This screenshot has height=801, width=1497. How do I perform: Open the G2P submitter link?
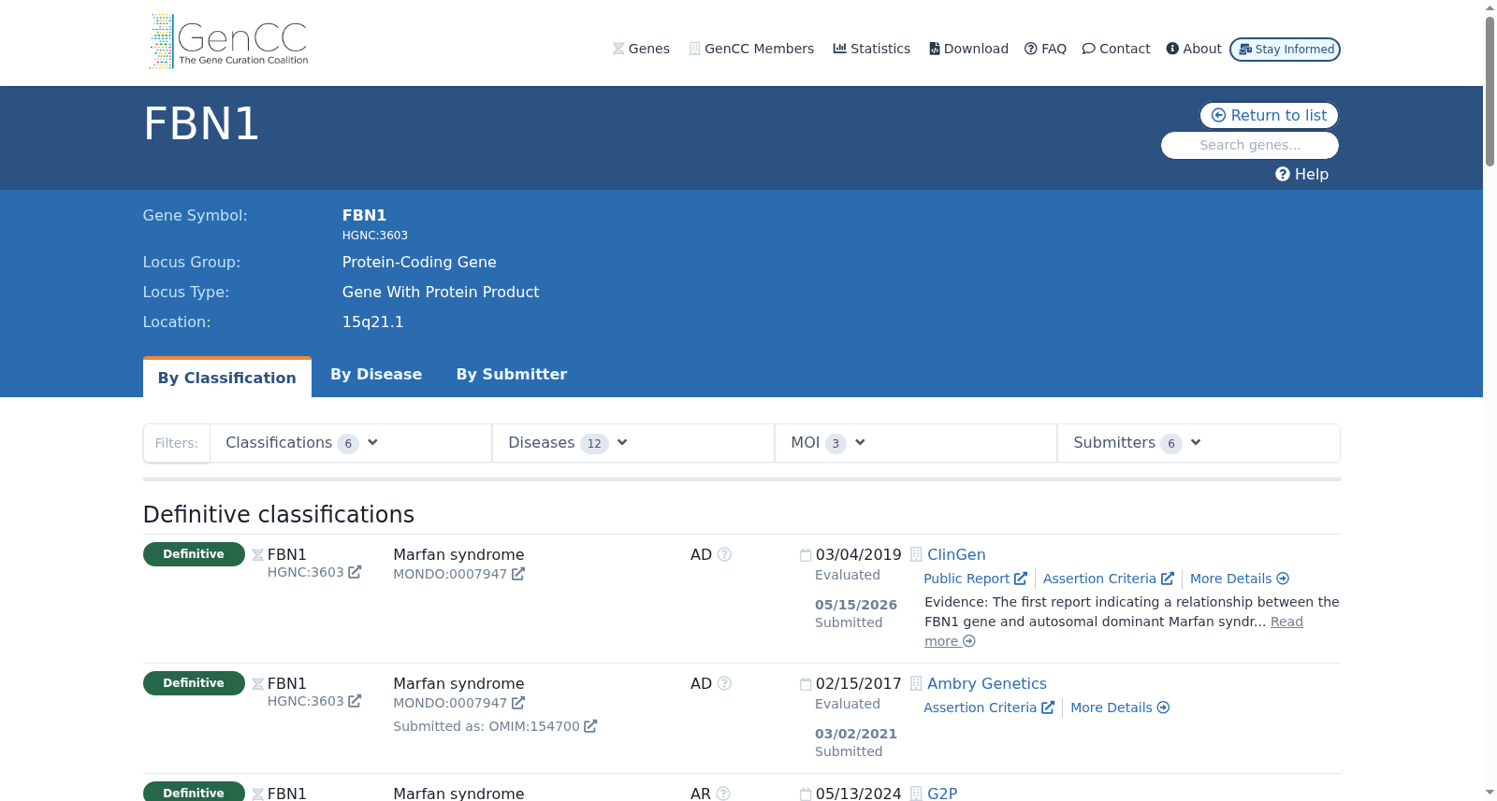click(942, 794)
